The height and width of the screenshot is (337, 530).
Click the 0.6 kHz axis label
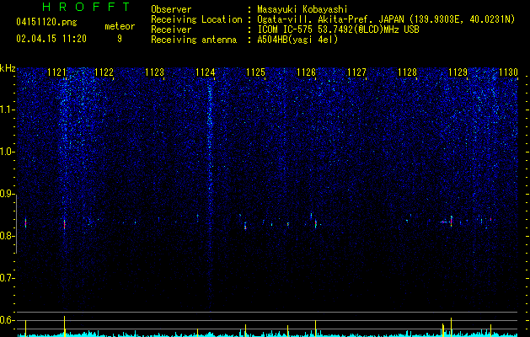click(7, 320)
